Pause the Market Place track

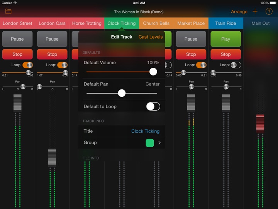pos(191,39)
